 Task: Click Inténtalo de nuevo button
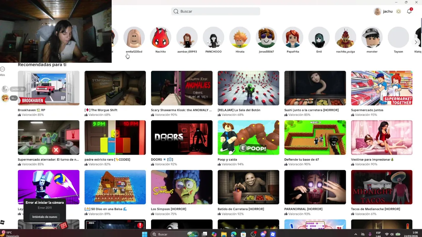(45, 217)
